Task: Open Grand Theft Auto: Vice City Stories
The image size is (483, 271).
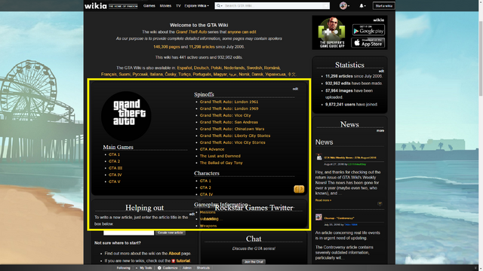Action: tap(232, 142)
